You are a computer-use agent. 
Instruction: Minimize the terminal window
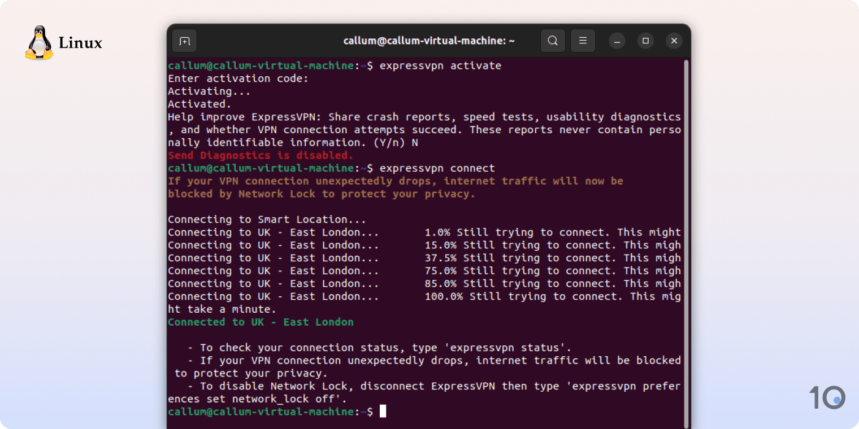coord(617,41)
